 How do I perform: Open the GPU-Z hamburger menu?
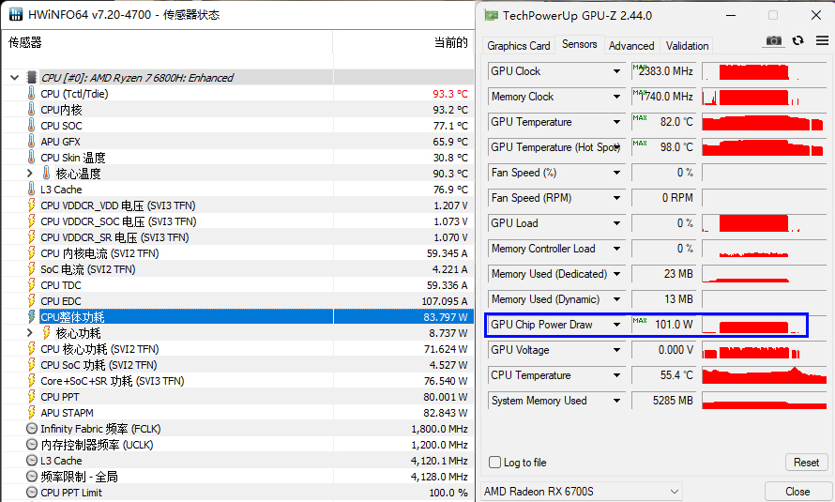point(822,40)
